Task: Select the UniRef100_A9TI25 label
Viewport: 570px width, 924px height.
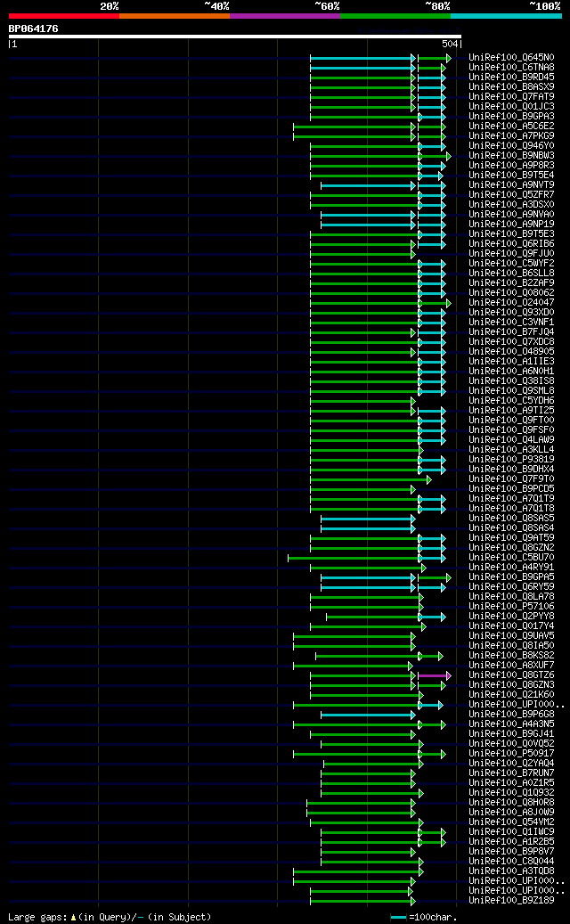Action: click(x=511, y=410)
